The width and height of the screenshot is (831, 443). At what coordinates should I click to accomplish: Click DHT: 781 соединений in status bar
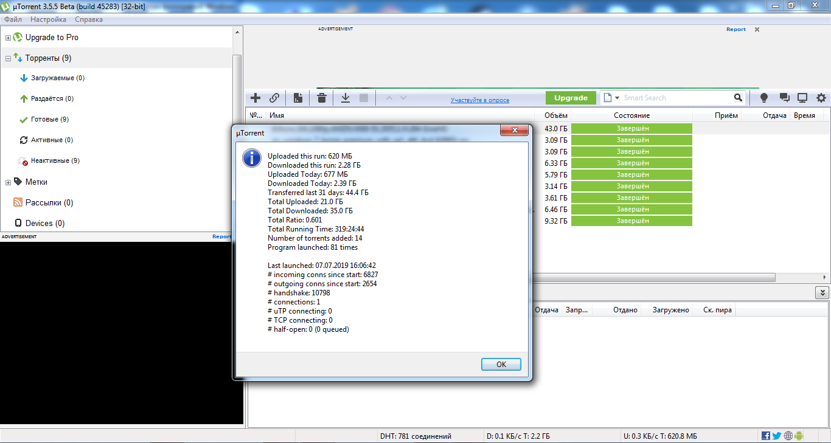click(x=415, y=436)
